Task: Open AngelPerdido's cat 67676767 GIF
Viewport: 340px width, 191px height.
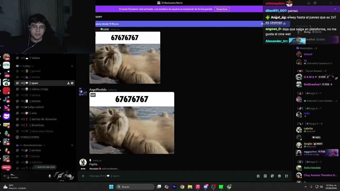Action: click(x=132, y=123)
